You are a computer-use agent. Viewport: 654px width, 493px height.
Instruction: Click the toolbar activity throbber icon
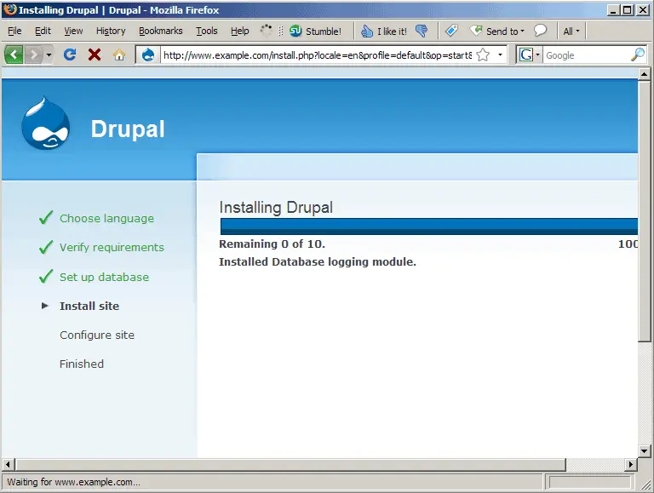pos(266,30)
